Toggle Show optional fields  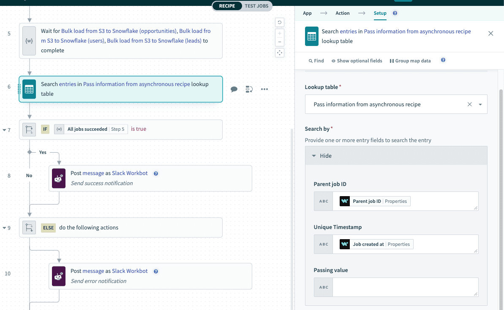click(x=357, y=61)
